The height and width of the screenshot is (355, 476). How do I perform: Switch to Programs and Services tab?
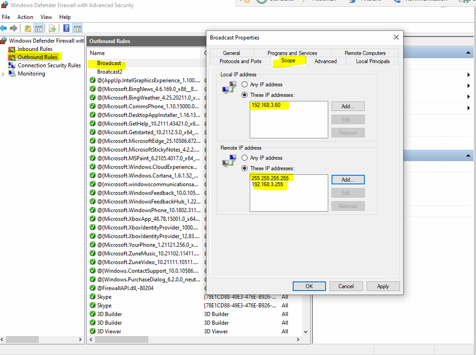coord(292,53)
